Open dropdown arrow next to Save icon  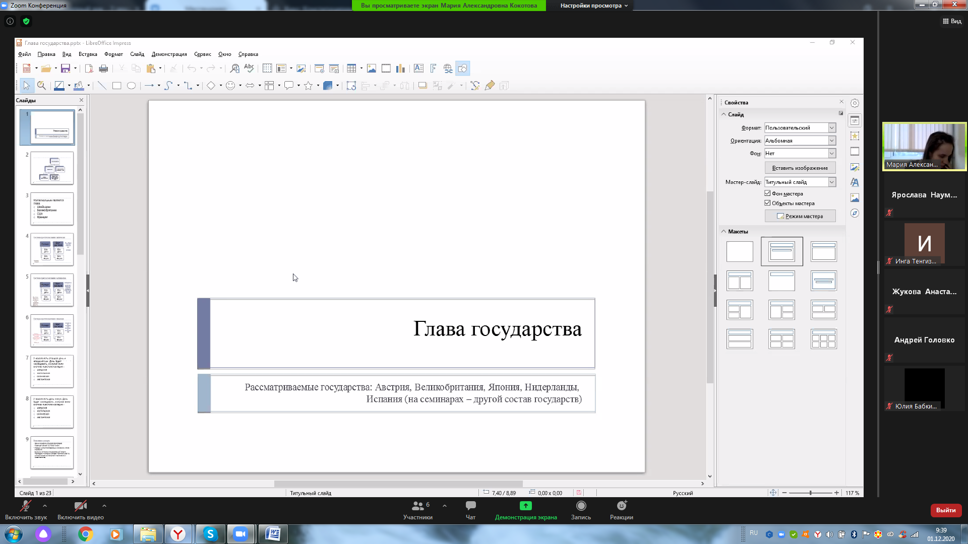(x=75, y=69)
